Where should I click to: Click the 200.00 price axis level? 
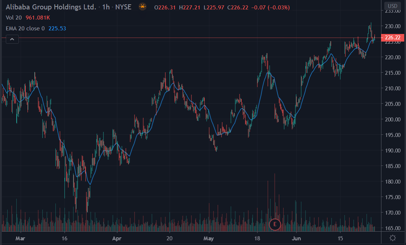pos(393,120)
